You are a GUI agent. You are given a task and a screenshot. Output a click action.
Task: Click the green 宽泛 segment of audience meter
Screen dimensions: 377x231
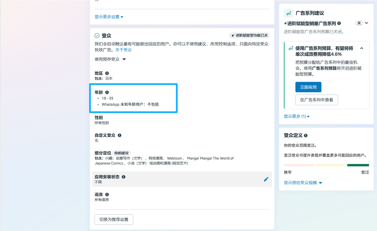point(358,165)
